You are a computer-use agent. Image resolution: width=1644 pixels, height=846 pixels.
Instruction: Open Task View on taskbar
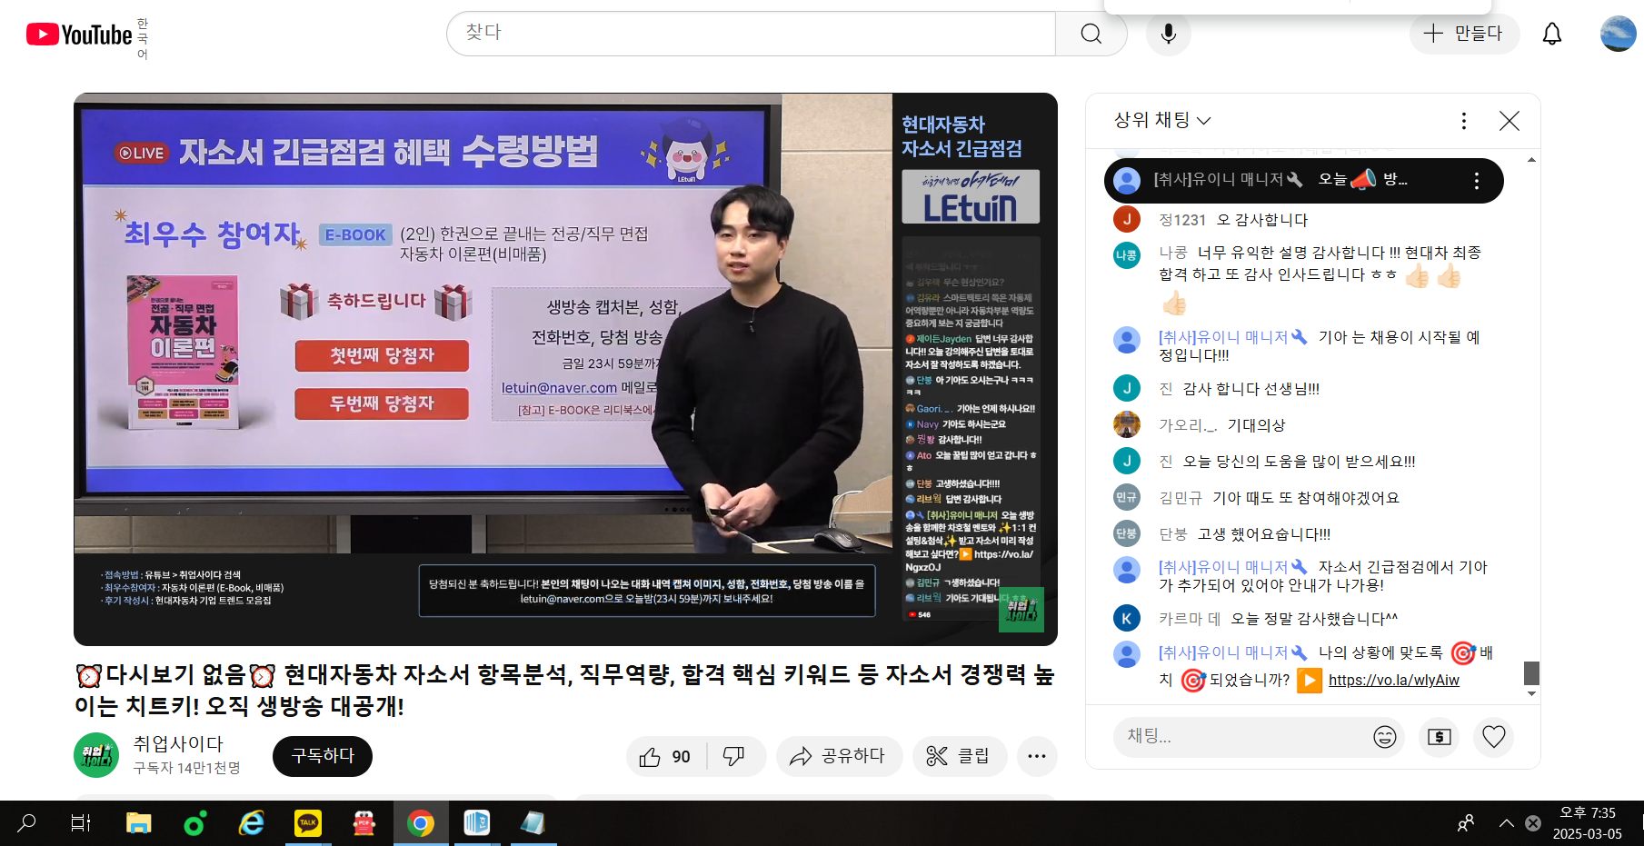click(x=81, y=823)
